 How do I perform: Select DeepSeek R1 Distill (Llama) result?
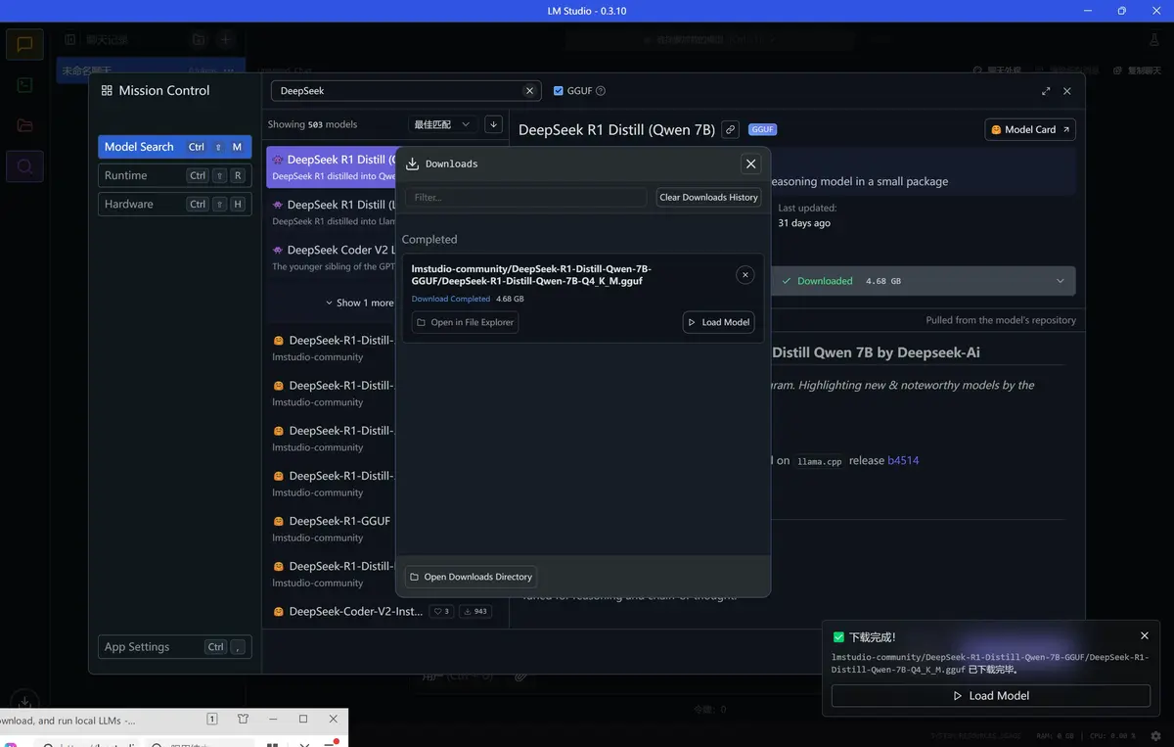pyautogui.click(x=333, y=211)
